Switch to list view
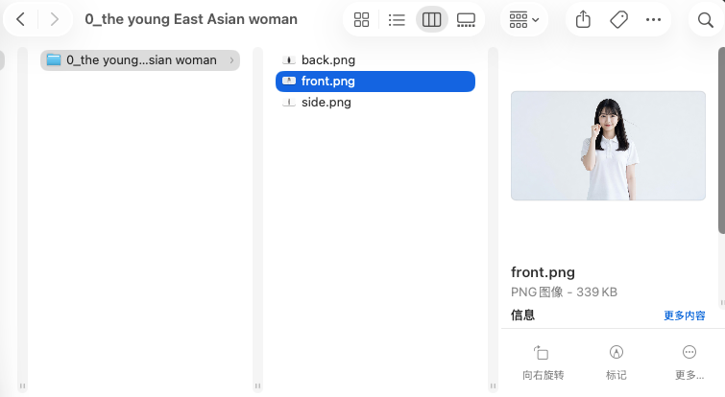Viewport: 725px width, 397px height. pyautogui.click(x=397, y=20)
